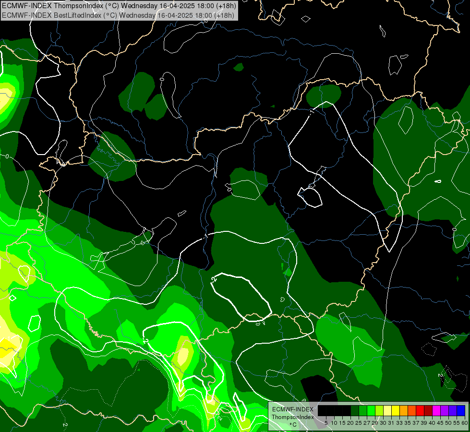The image size is (470, 432).
Task: Select the blue 55–60 legend swatch
Action: click(x=461, y=410)
